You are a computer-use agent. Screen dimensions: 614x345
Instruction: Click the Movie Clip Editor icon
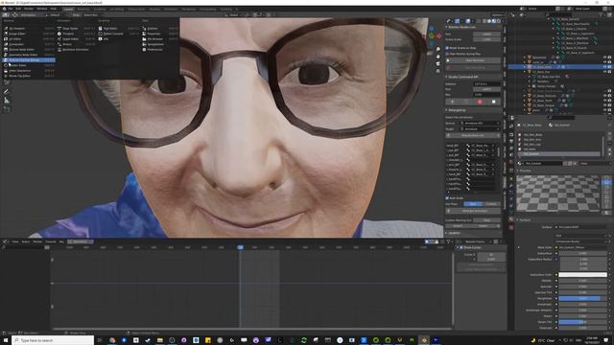(6, 76)
